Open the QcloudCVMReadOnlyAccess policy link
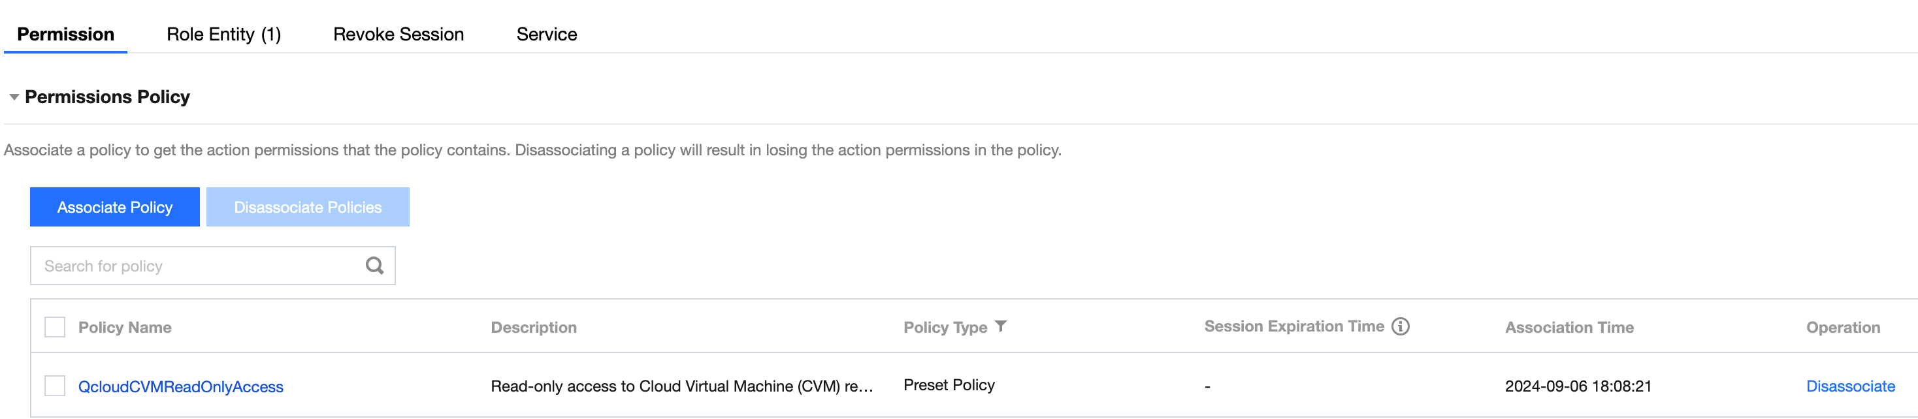The width and height of the screenshot is (1918, 419). tap(181, 386)
